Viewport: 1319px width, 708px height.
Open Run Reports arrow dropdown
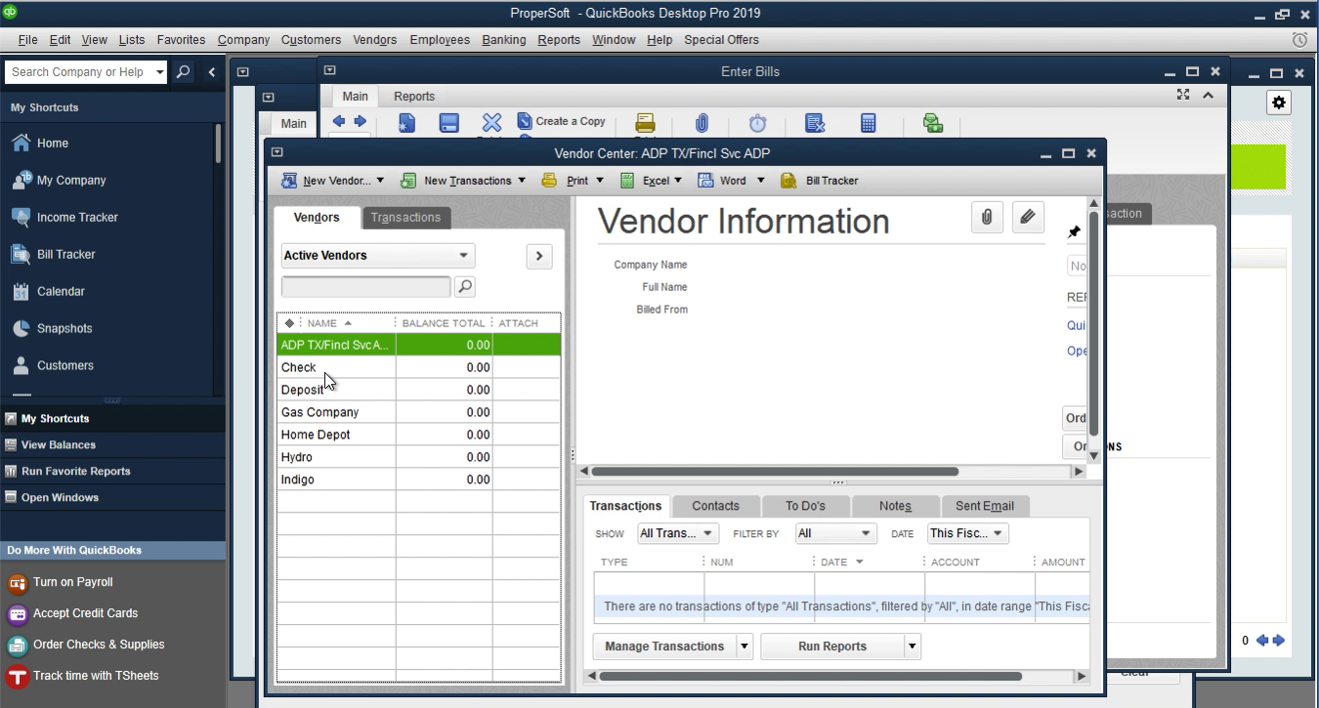click(x=913, y=646)
